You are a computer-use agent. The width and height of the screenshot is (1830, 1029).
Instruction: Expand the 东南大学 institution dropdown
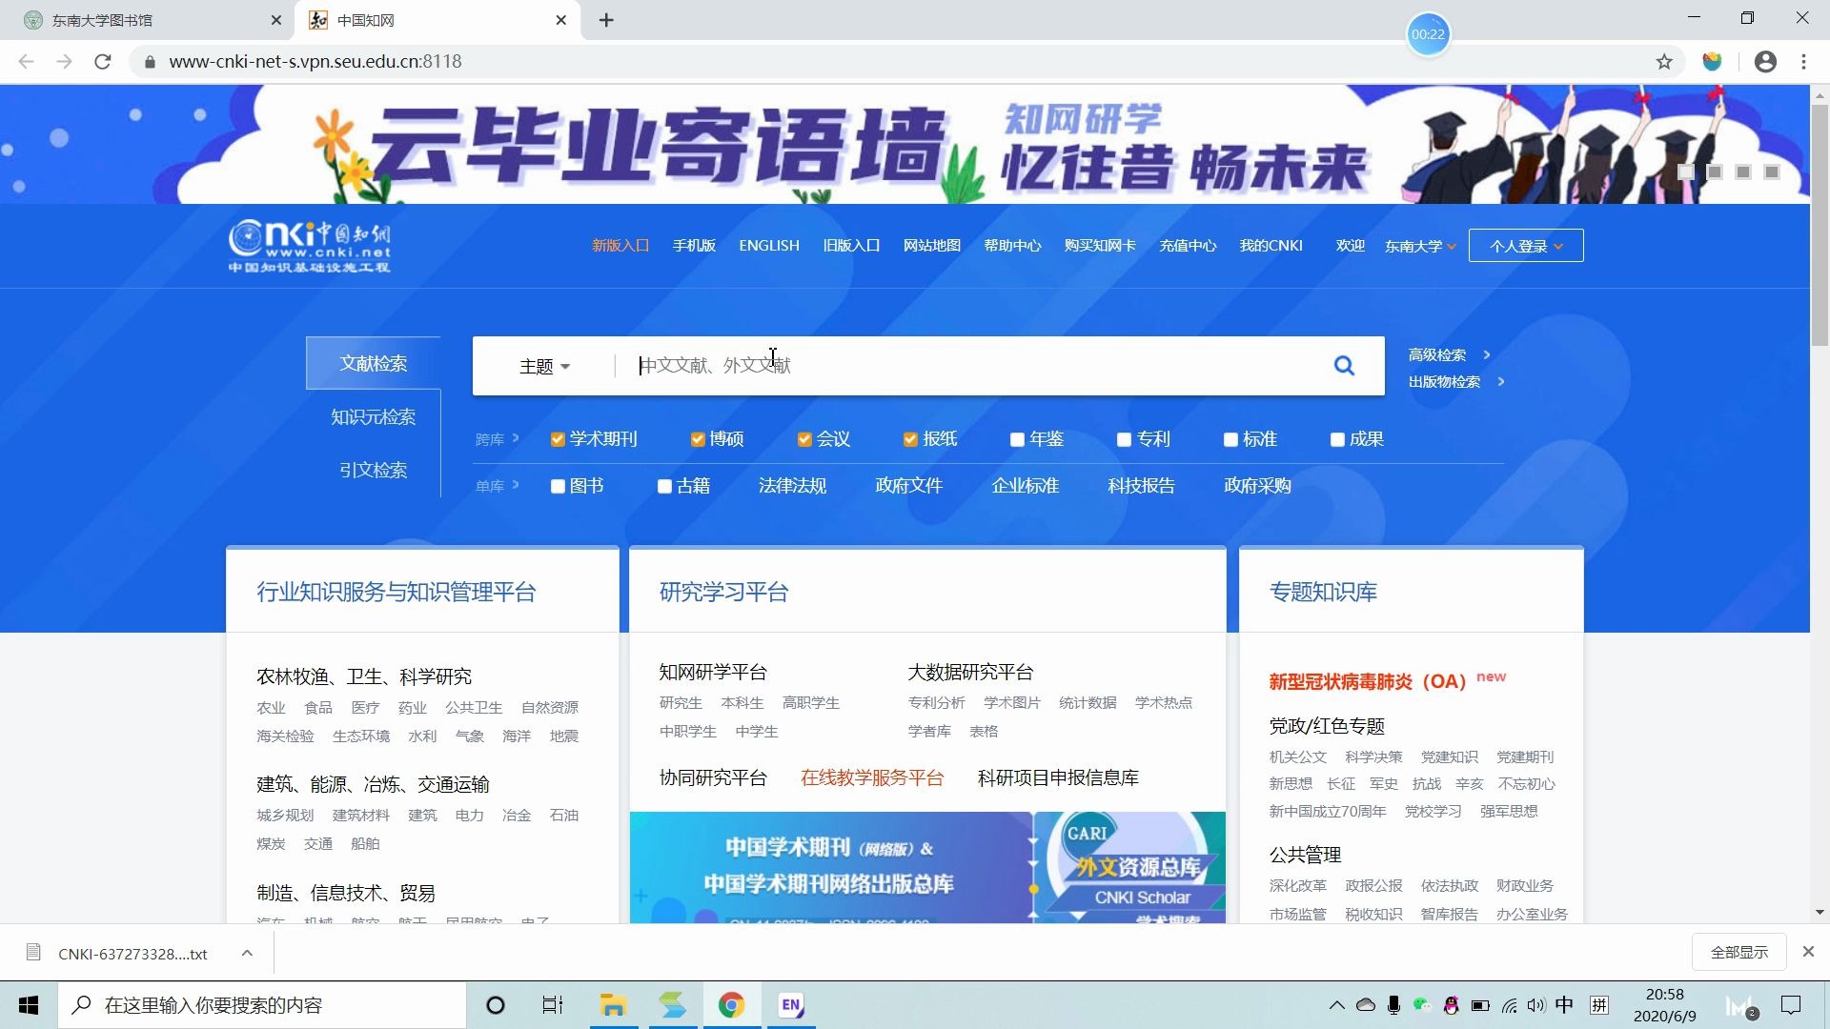tap(1420, 246)
